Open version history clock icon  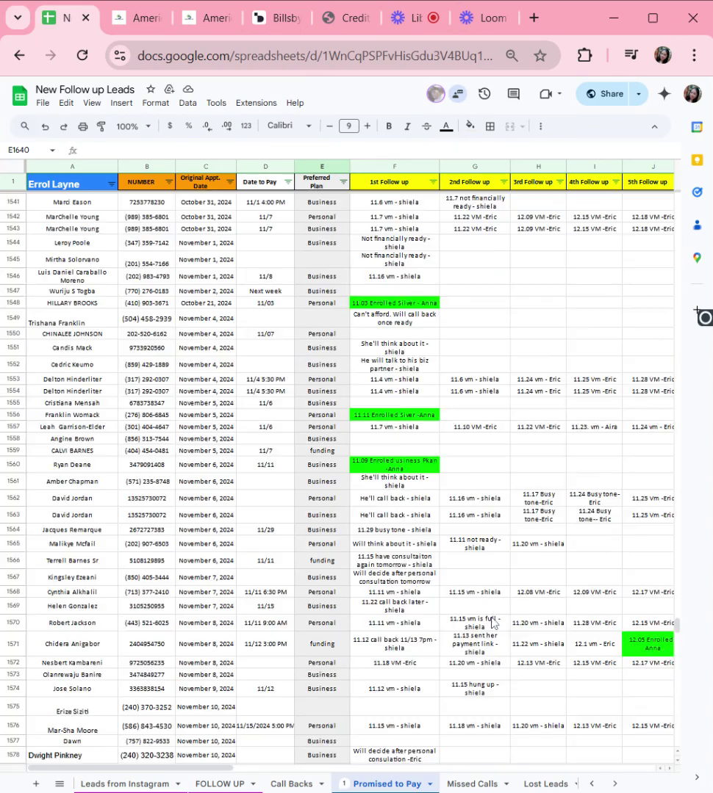(x=484, y=93)
